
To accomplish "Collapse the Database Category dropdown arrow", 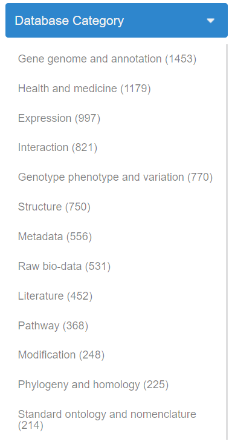I will 210,21.
